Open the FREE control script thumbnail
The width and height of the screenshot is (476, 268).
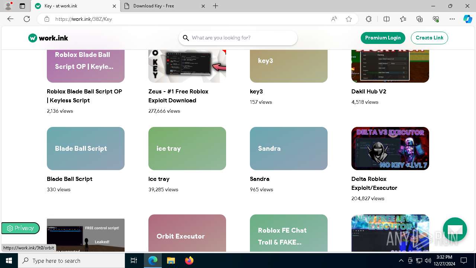tap(86, 235)
